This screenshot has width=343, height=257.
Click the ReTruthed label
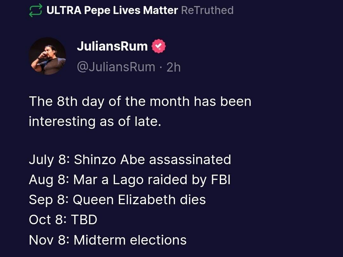[207, 10]
